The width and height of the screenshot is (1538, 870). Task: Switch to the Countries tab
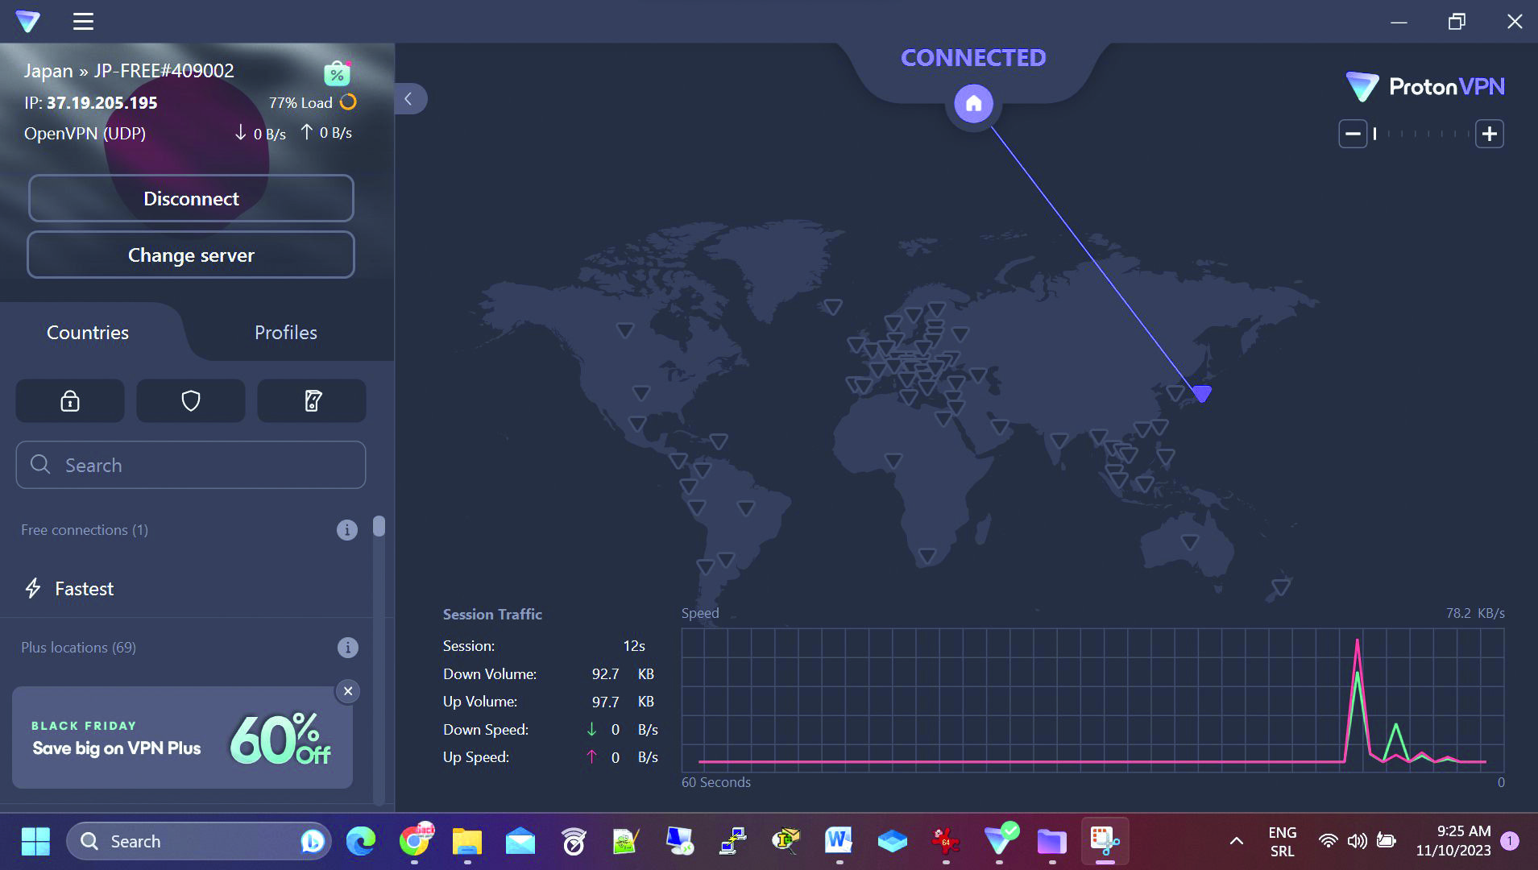88,333
